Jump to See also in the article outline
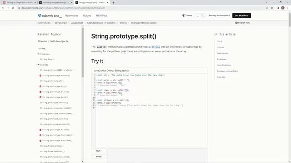Image resolution: width=291 pixels, height=163 pixels. [x=221, y=77]
